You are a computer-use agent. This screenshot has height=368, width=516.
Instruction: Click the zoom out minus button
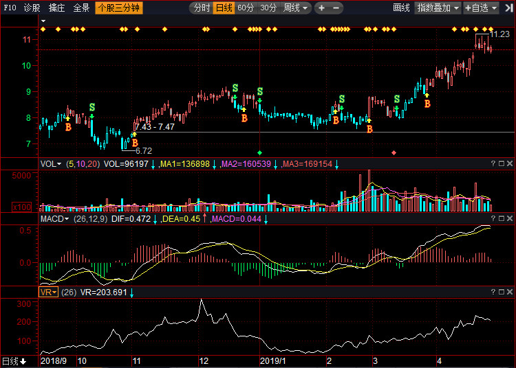click(336, 8)
